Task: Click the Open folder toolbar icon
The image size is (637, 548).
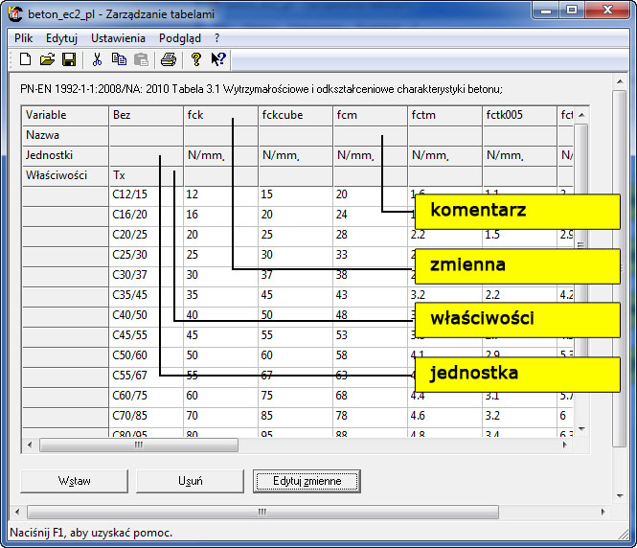Action: pos(47,59)
